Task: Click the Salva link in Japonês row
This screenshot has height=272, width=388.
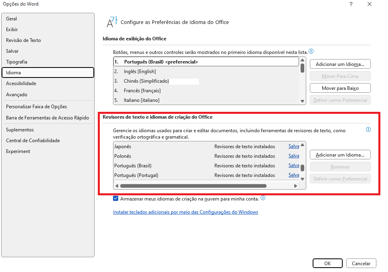Action: pos(294,146)
